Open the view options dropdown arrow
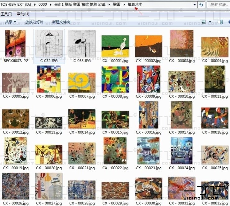 coord(210,22)
